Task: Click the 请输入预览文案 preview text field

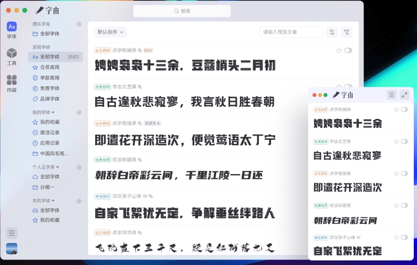Action: [291, 32]
